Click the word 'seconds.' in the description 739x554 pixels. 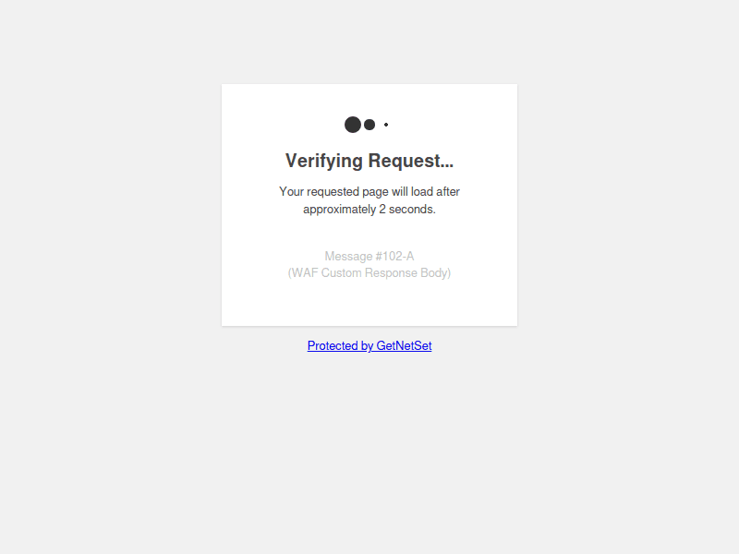(x=412, y=210)
